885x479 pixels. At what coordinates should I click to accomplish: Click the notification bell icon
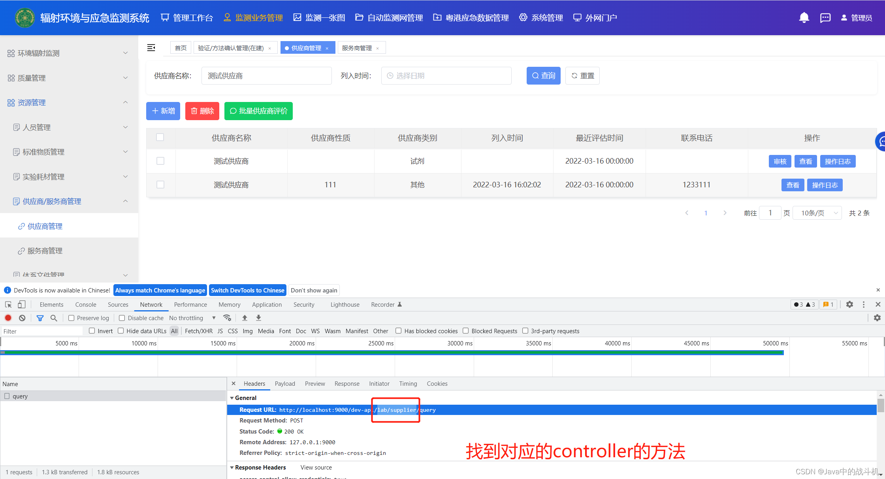click(x=804, y=18)
